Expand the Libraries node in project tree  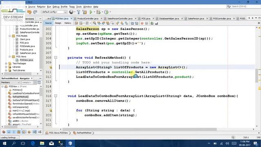6,67
